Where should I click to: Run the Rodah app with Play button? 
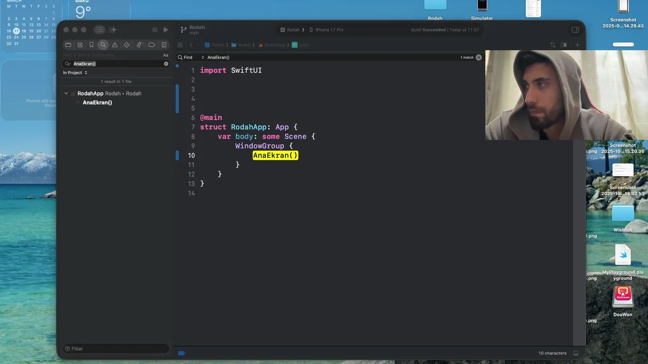pos(166,30)
